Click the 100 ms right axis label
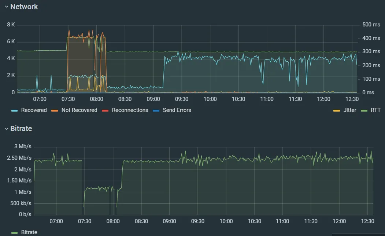Viewport: 385px width, 236px height. click(x=371, y=79)
